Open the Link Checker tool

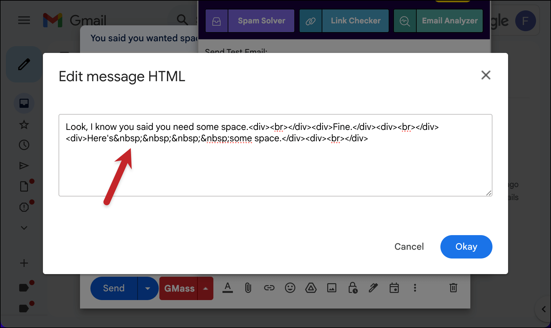click(x=356, y=21)
